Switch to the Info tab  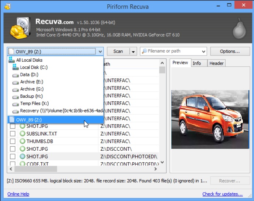tap(197, 63)
